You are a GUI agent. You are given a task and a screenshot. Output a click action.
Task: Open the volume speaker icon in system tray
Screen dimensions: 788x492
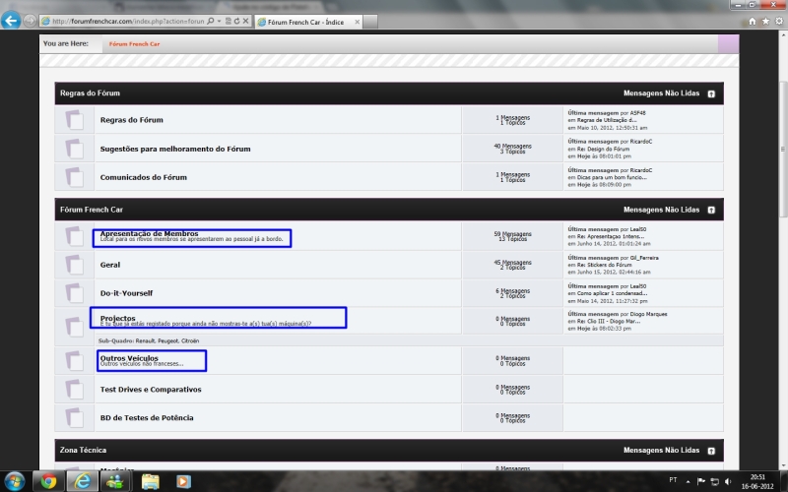click(728, 481)
